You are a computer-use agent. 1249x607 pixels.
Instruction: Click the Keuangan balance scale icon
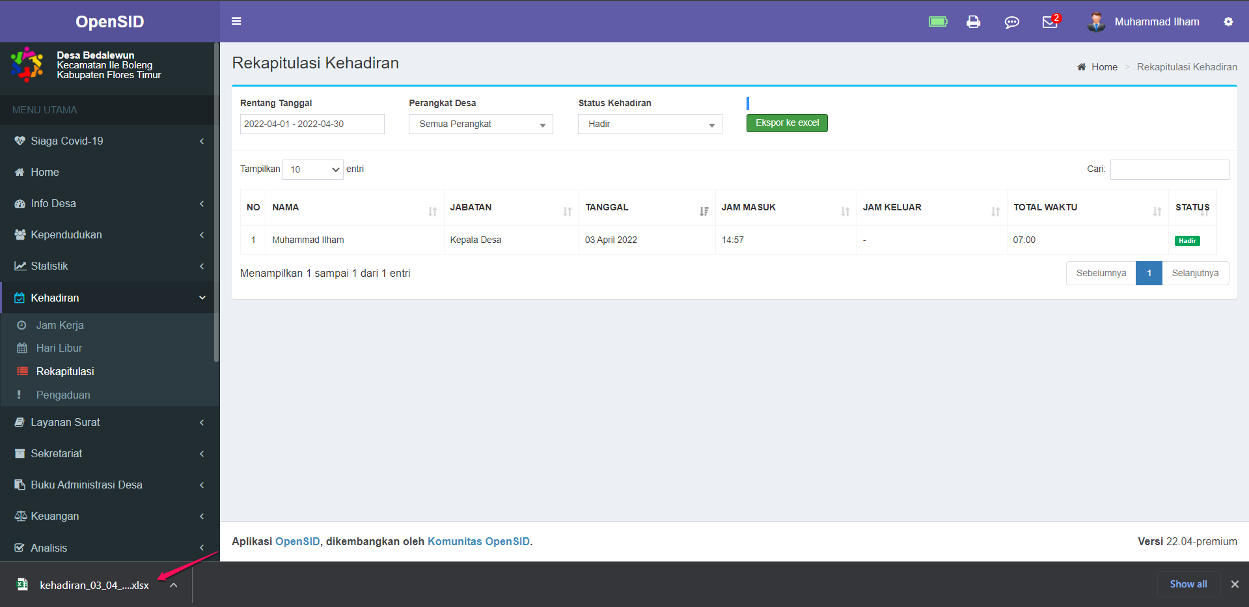pyautogui.click(x=21, y=516)
